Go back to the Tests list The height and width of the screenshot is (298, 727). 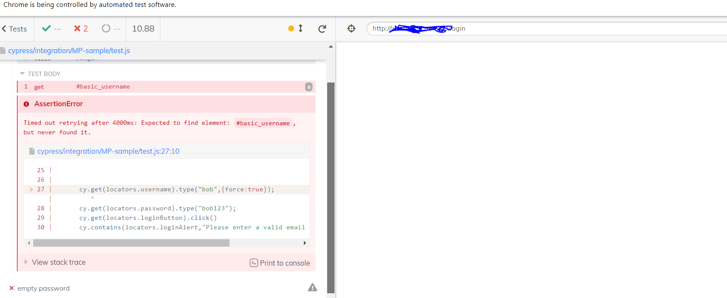[x=14, y=29]
